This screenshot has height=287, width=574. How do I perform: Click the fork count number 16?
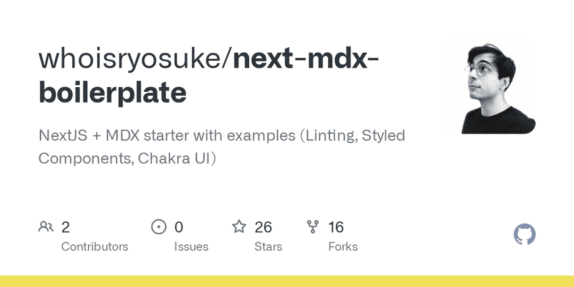click(336, 227)
